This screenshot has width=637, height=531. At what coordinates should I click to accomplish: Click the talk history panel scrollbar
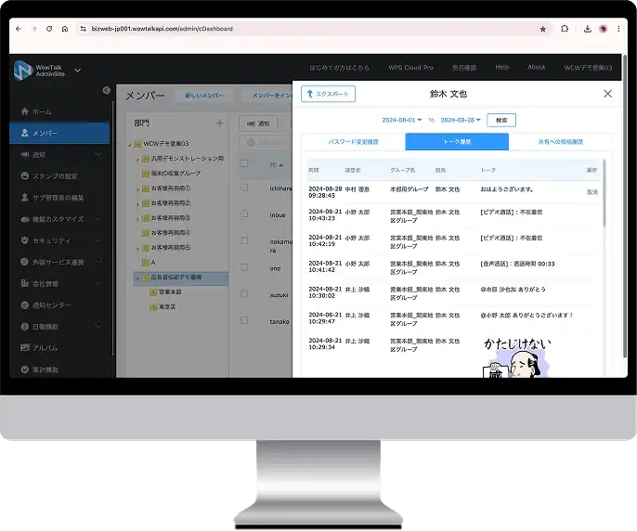(x=604, y=193)
